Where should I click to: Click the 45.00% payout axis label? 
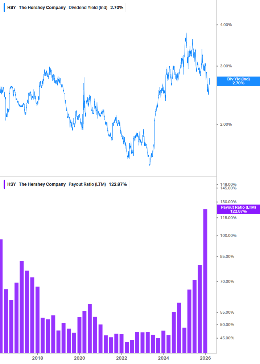(x=227, y=338)
